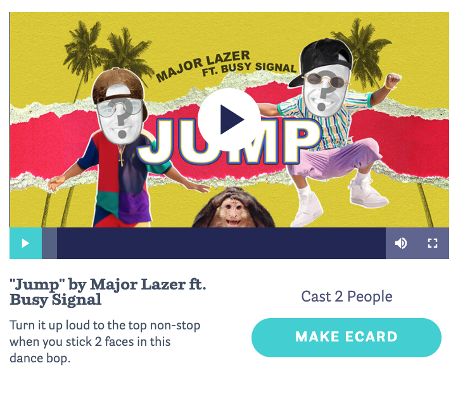Click the palm trees behind the left dancer

pyautogui.click(x=105, y=54)
